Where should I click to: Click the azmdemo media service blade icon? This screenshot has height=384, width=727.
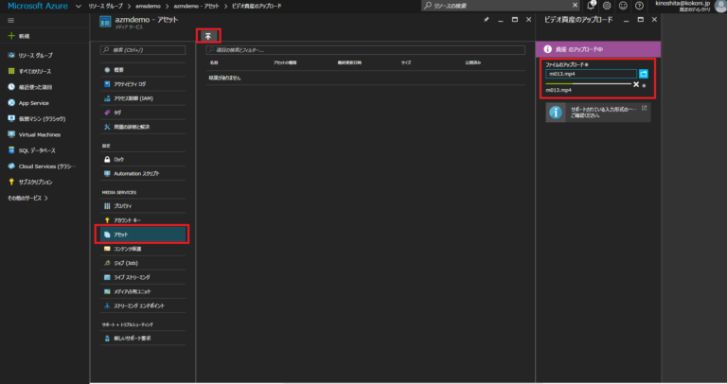point(105,22)
